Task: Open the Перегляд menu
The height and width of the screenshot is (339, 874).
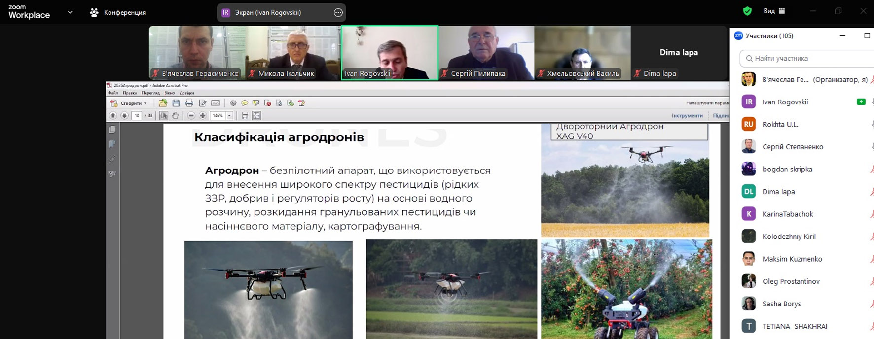Action: (x=150, y=93)
